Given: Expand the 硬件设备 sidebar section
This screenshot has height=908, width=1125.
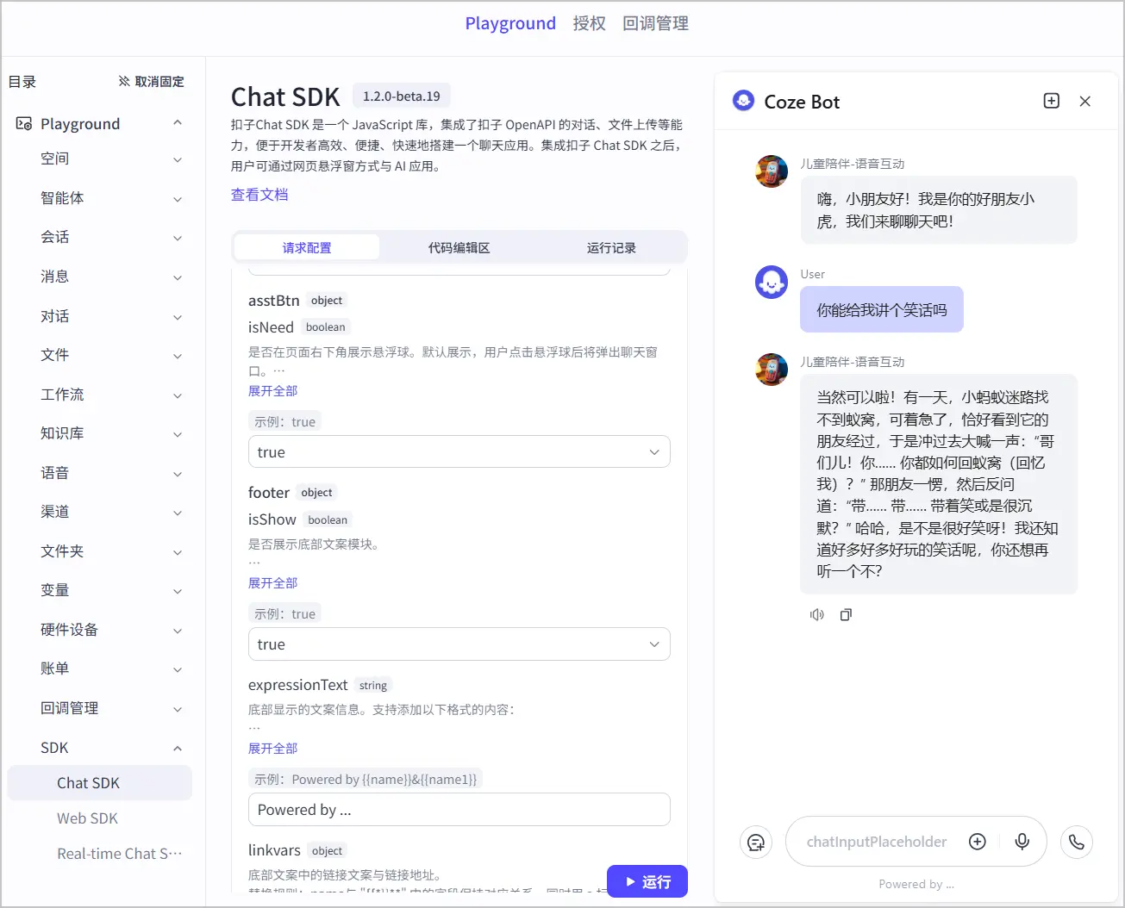Looking at the screenshot, I should 178,631.
